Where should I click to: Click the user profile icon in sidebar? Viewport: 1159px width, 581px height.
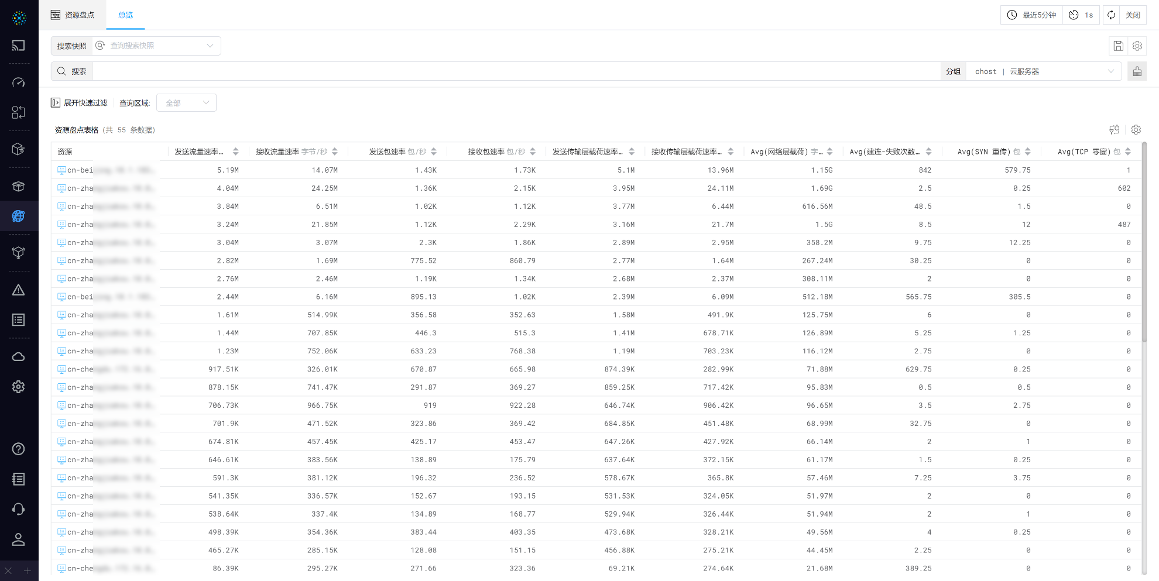[x=19, y=539]
